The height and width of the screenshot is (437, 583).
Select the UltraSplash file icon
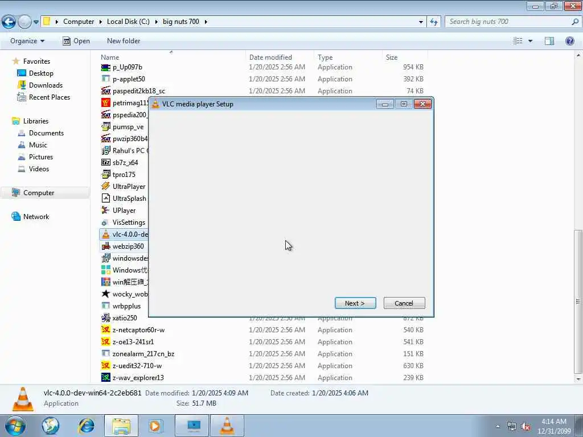click(x=105, y=199)
